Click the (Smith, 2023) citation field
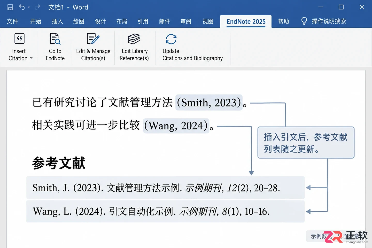This screenshot has height=248, width=372. (x=209, y=103)
